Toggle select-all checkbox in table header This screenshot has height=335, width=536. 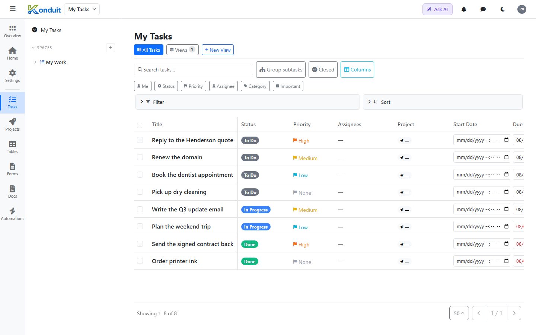point(140,125)
